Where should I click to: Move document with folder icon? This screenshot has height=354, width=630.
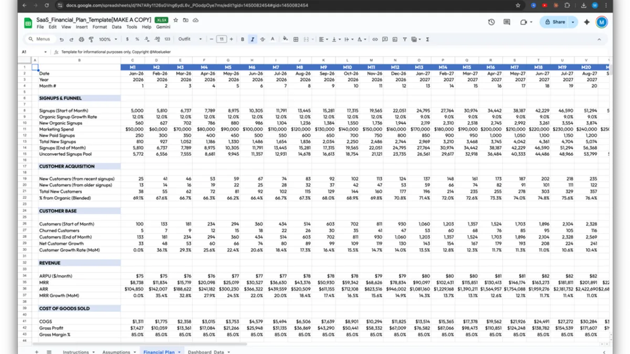(185, 20)
